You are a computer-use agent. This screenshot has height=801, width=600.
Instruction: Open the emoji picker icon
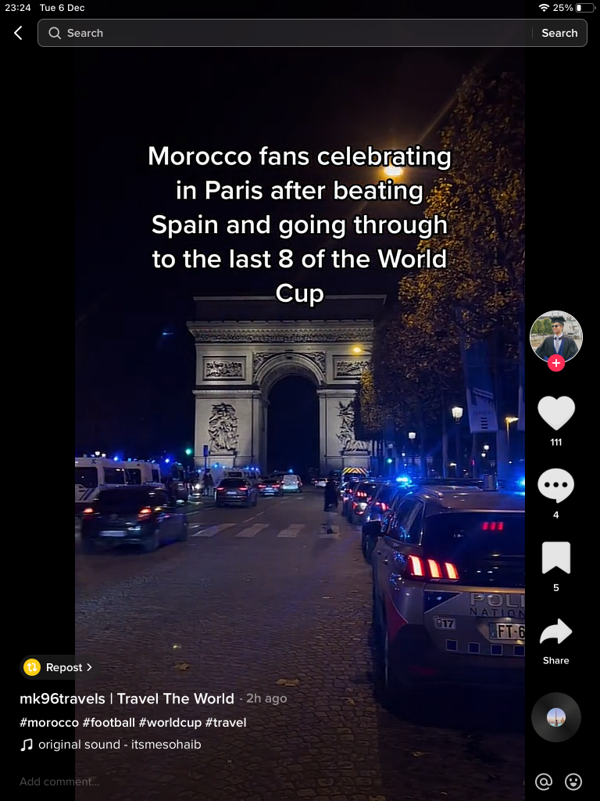pyautogui.click(x=573, y=781)
